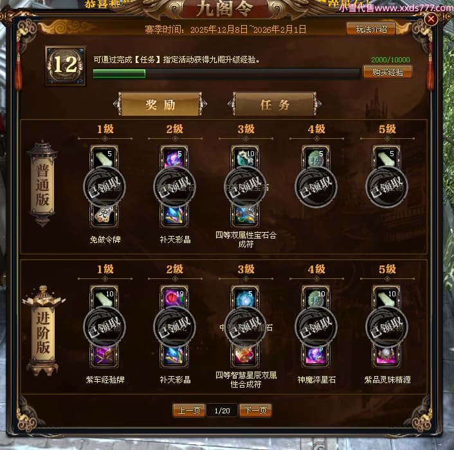Go to 下一页 next page
This screenshot has height=450, width=454.
tap(255, 410)
